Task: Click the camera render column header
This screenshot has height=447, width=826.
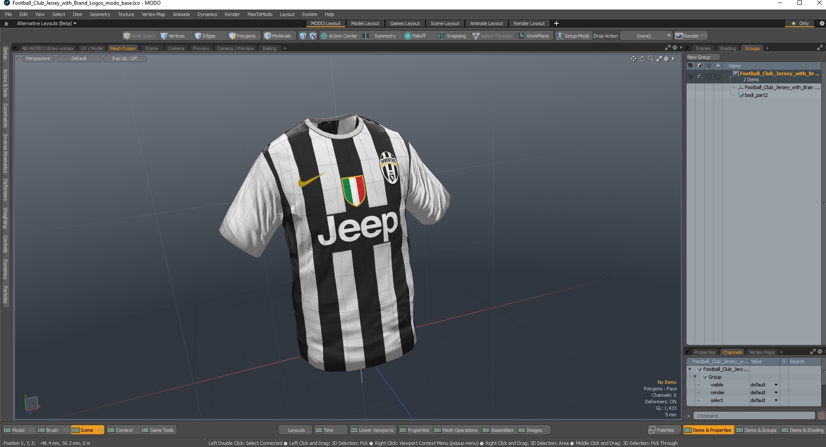Action: click(700, 66)
